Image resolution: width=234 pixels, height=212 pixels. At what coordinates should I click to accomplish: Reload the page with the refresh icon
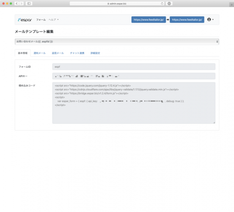tap(162, 3)
